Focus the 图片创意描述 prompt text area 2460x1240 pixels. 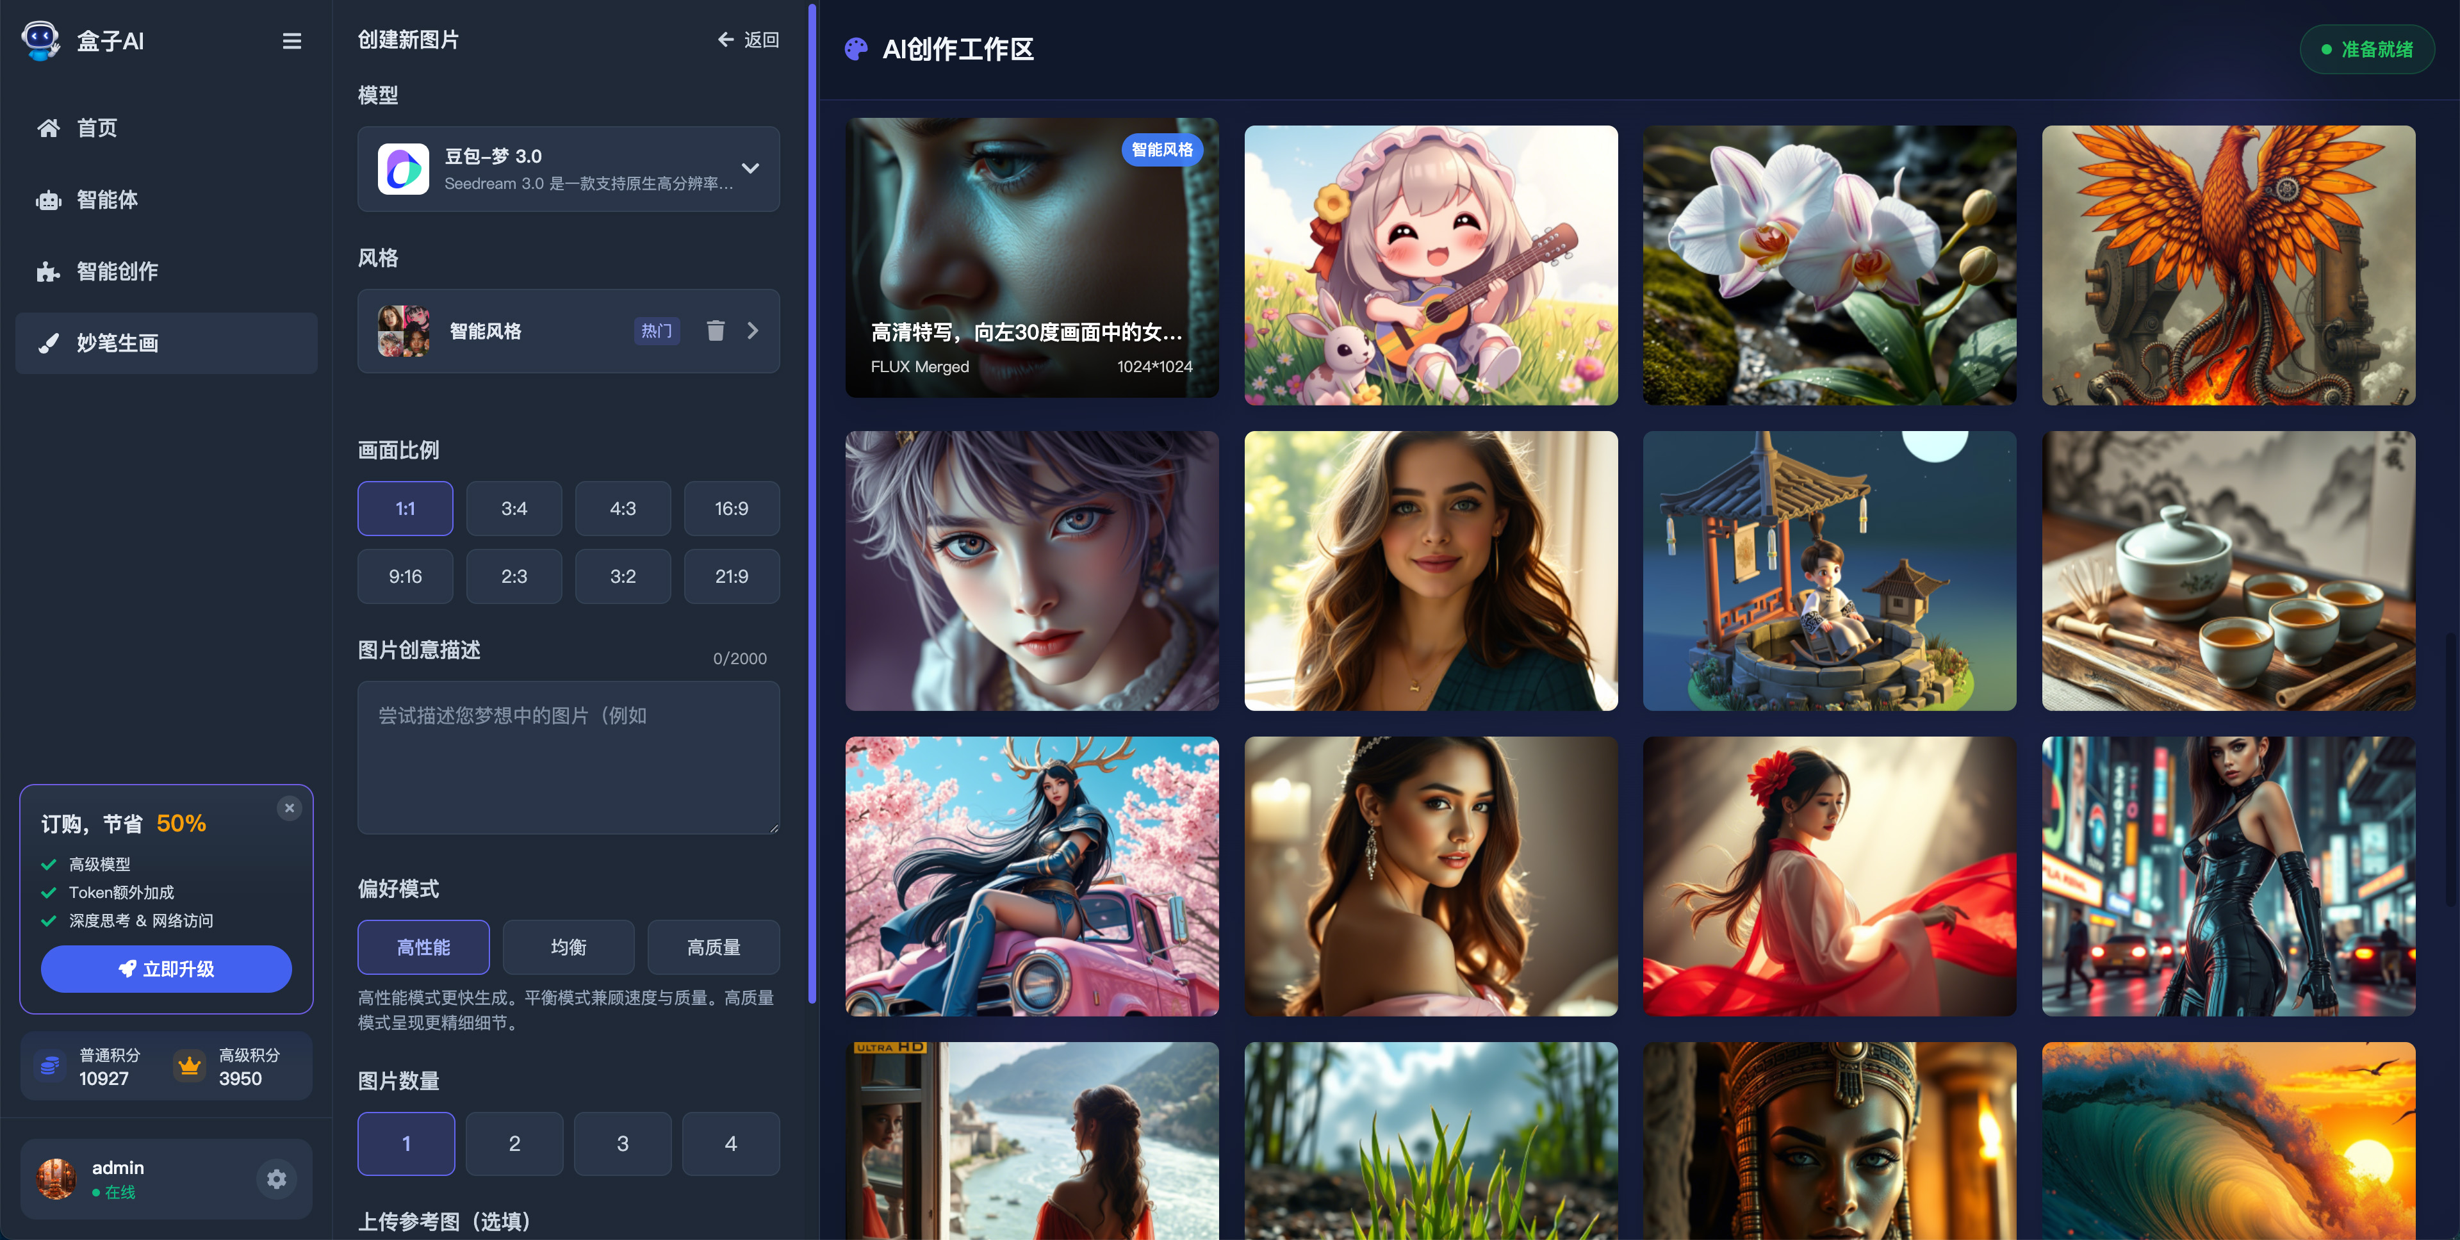pos(568,758)
